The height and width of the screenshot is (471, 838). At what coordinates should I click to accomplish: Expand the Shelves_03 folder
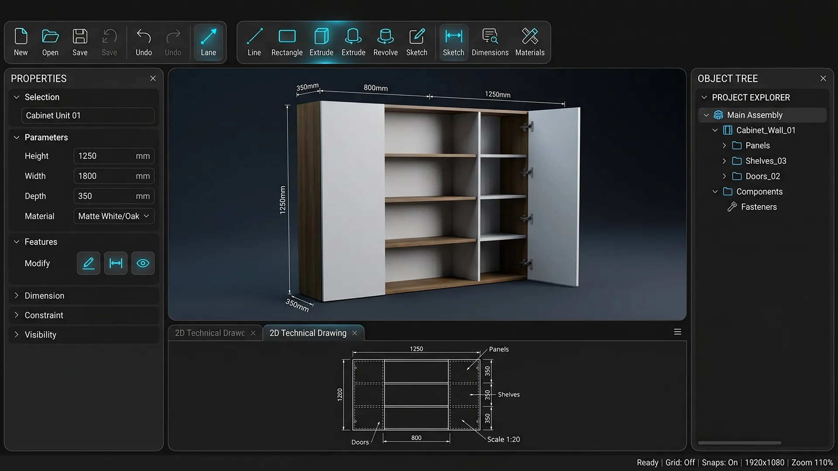coord(724,161)
